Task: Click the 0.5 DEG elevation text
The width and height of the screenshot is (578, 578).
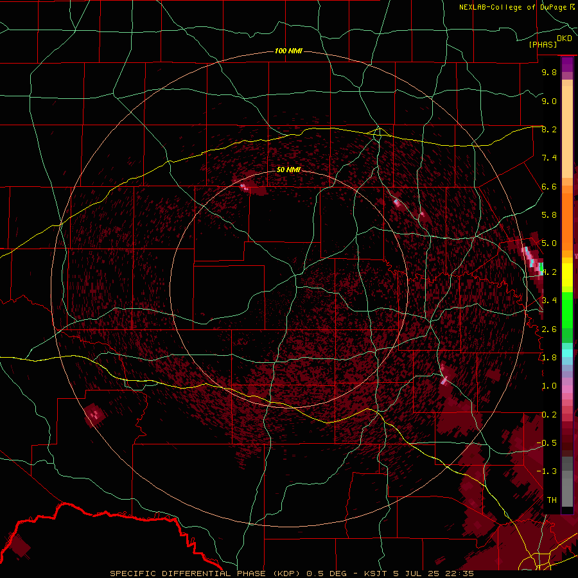Action: pyautogui.click(x=326, y=574)
